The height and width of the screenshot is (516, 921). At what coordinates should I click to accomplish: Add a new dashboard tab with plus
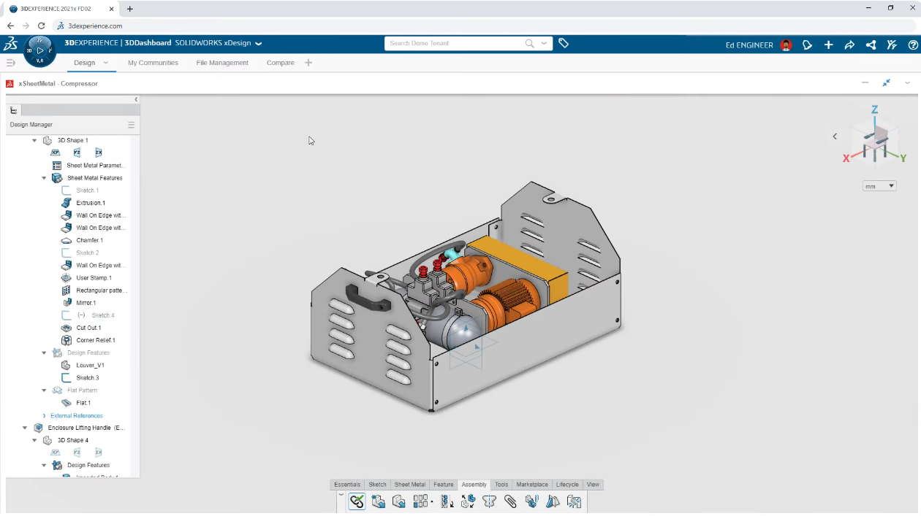(x=308, y=63)
